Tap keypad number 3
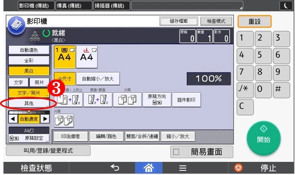 click(x=282, y=39)
